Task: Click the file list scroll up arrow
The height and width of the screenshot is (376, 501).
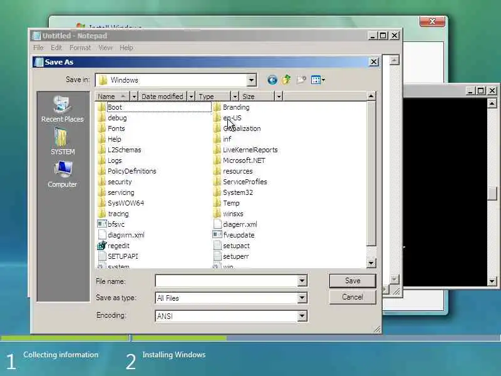Action: click(x=371, y=96)
